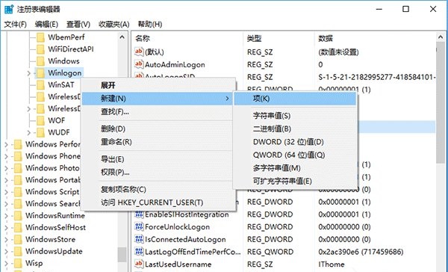
Task: Click the ForceUnlockLogon DWORD value icon
Action: tap(139, 227)
